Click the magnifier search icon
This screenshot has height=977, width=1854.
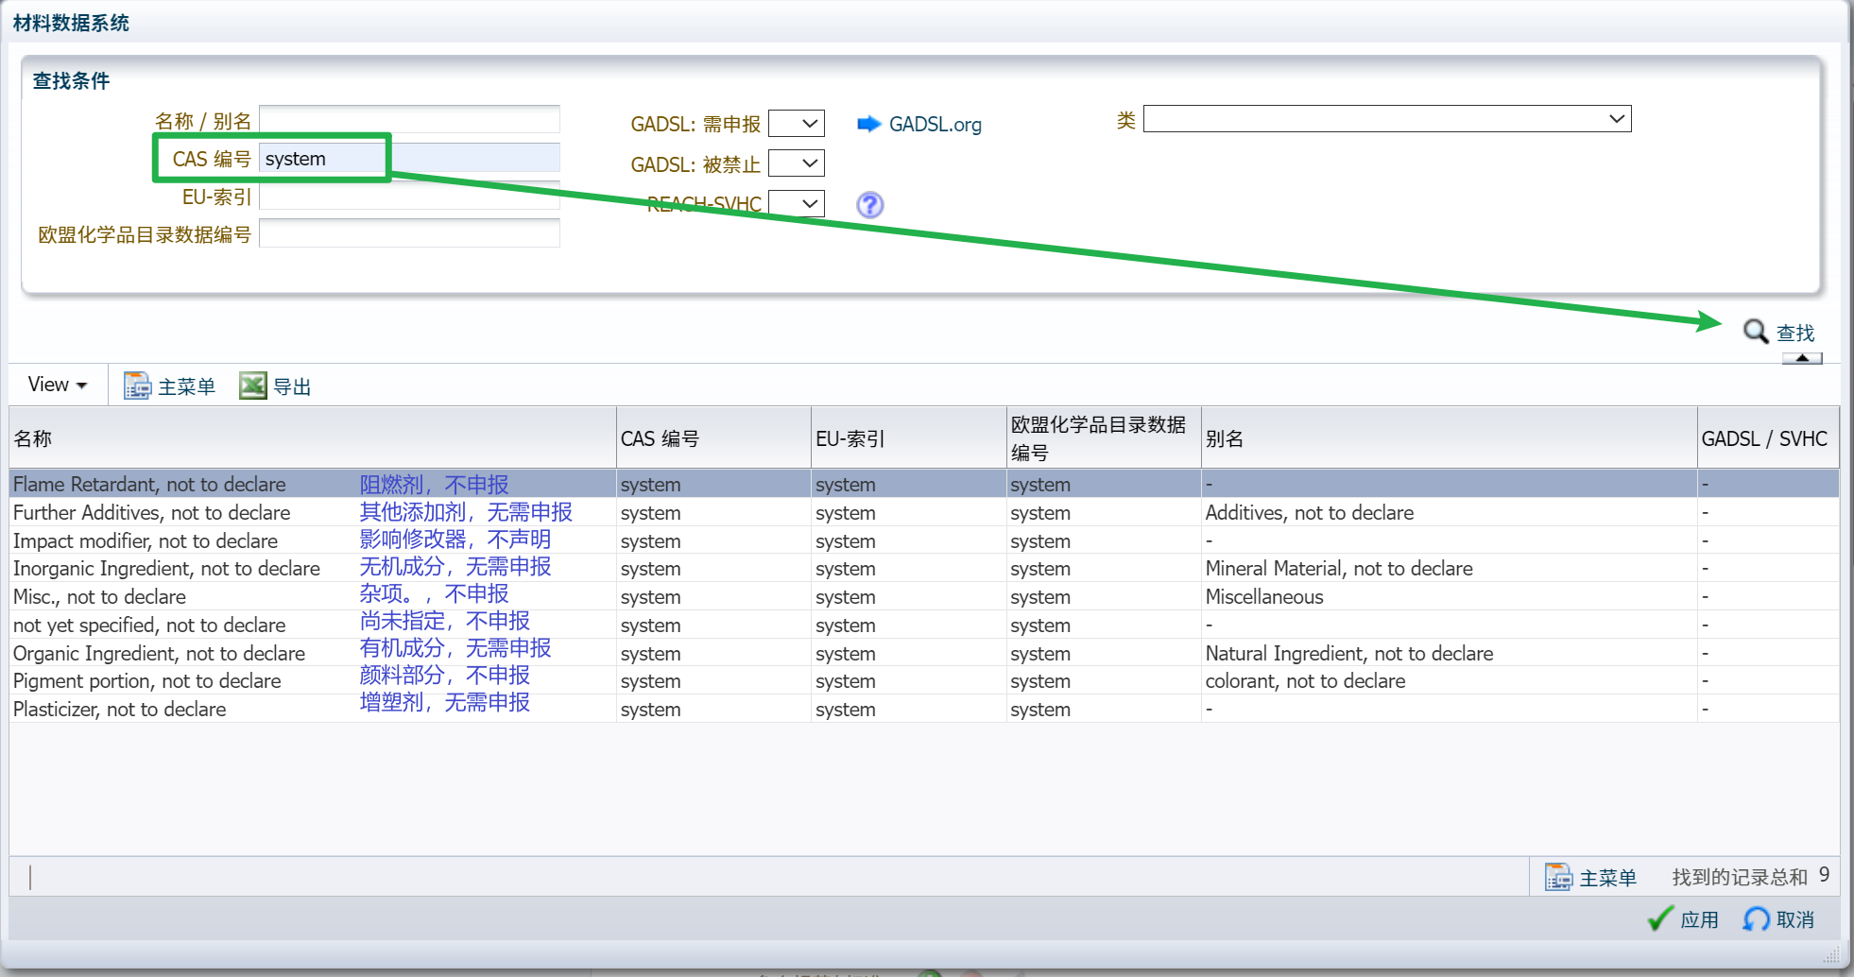pyautogui.click(x=1755, y=332)
